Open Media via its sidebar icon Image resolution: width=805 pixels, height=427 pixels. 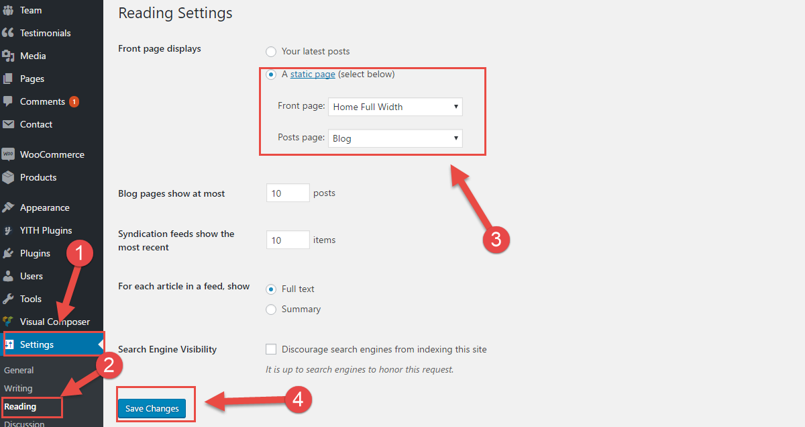coord(8,56)
